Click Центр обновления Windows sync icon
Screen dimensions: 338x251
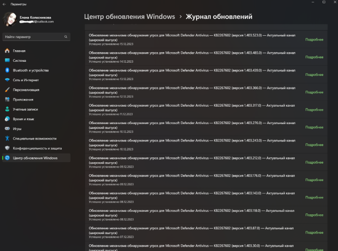(7, 158)
